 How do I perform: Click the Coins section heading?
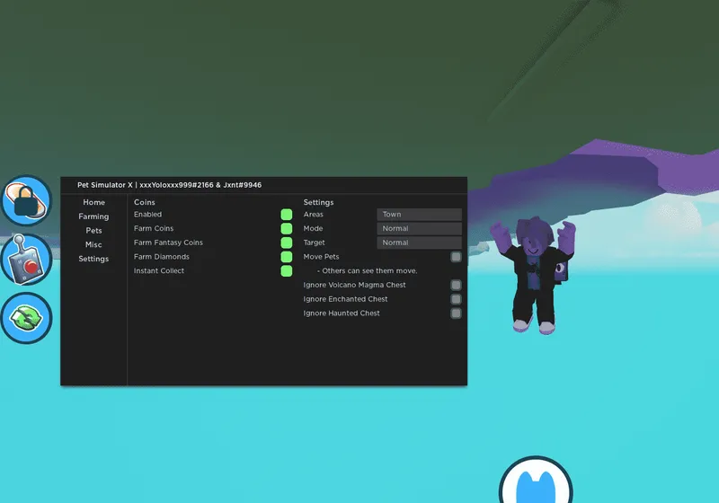[145, 202]
